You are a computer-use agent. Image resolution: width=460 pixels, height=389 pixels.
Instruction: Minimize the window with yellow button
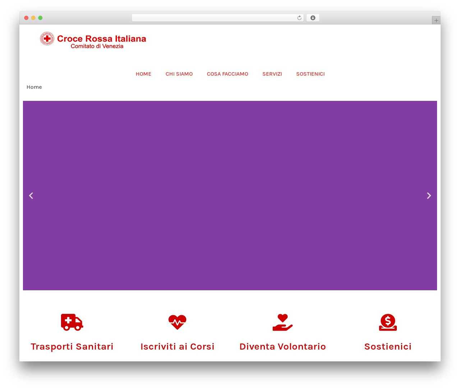pyautogui.click(x=33, y=18)
